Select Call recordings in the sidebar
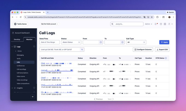This screenshot has height=111, width=186. tap(21, 69)
